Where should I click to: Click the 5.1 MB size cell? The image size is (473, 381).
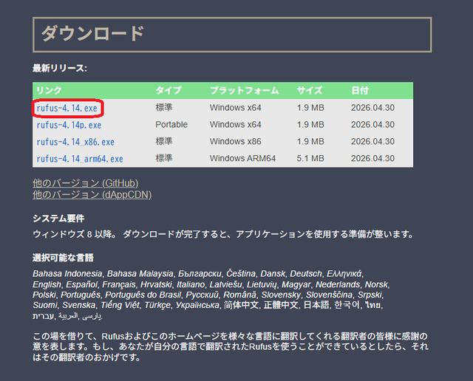310,158
